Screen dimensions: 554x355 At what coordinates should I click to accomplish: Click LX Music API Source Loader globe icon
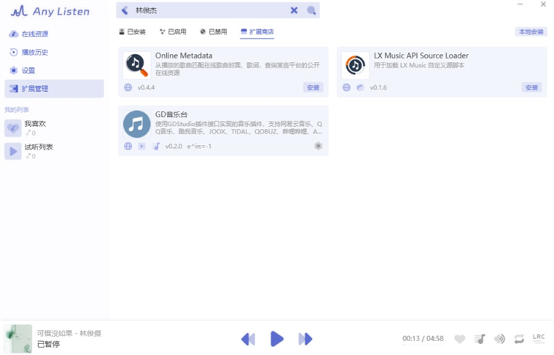pos(346,87)
